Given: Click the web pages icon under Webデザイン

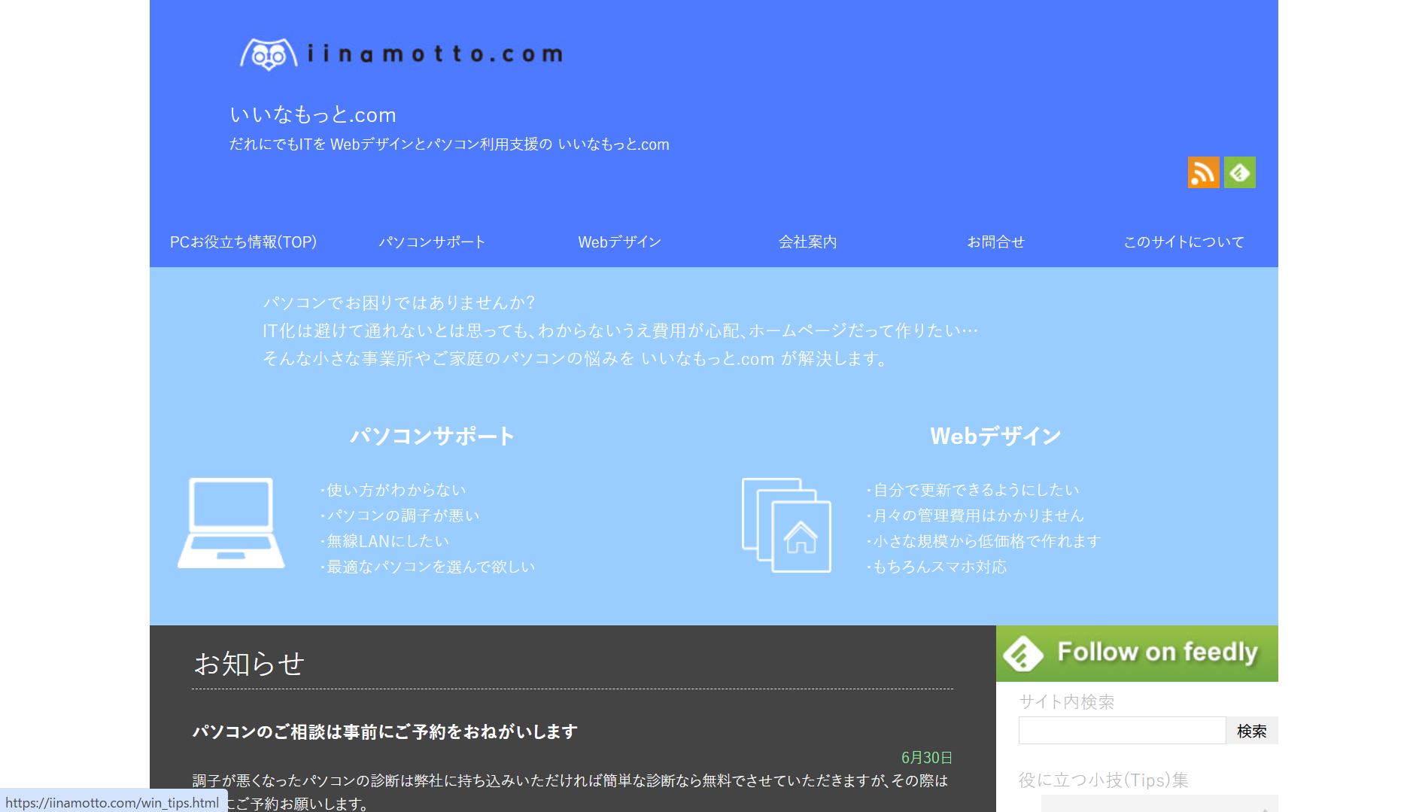Looking at the screenshot, I should pyautogui.click(x=786, y=525).
